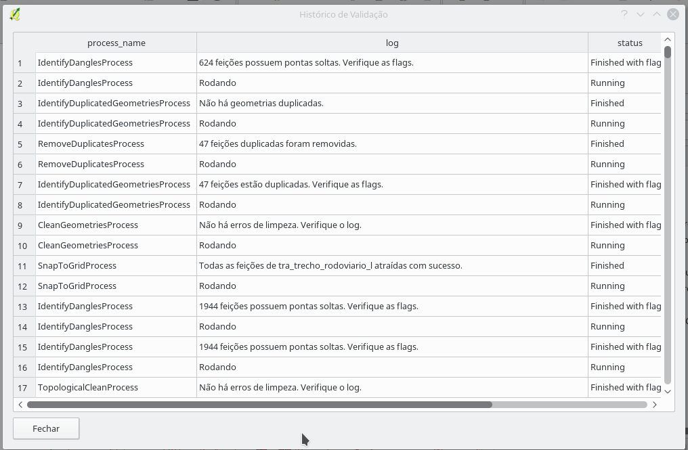
Task: Select row header number 17
Action: click(24, 388)
